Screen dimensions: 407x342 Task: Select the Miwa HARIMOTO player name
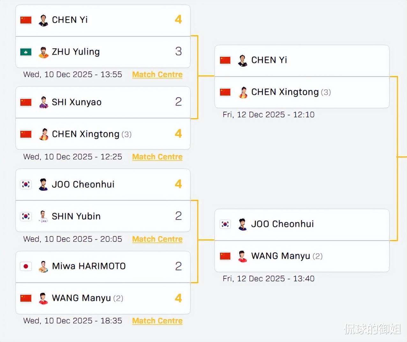pos(89,266)
